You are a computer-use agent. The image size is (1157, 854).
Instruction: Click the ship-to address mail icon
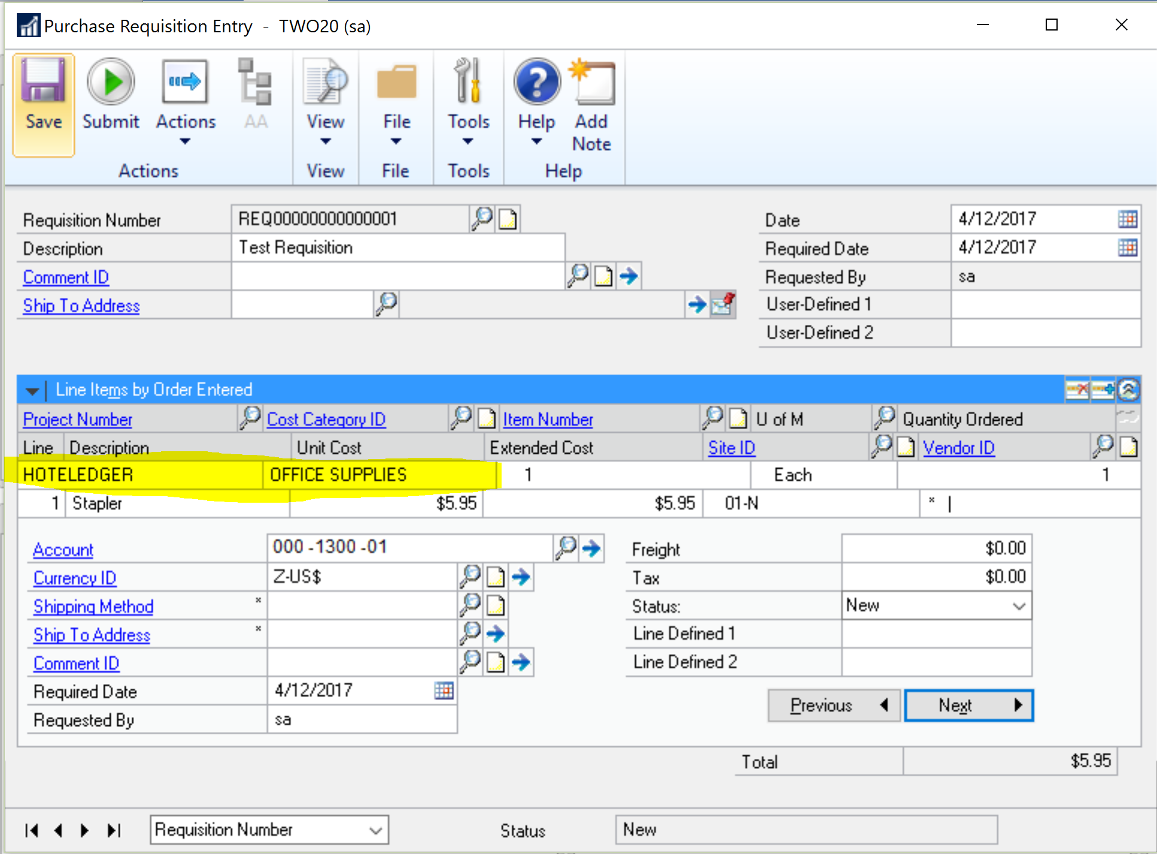click(722, 305)
